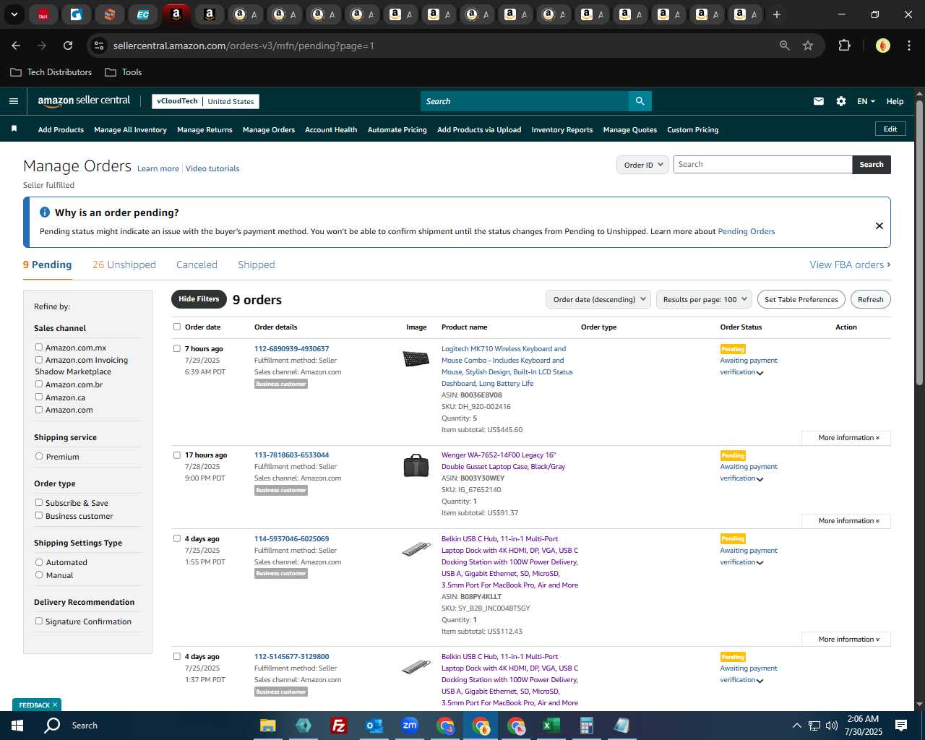Switch to the Canceled tab
The image size is (925, 740).
click(x=197, y=264)
